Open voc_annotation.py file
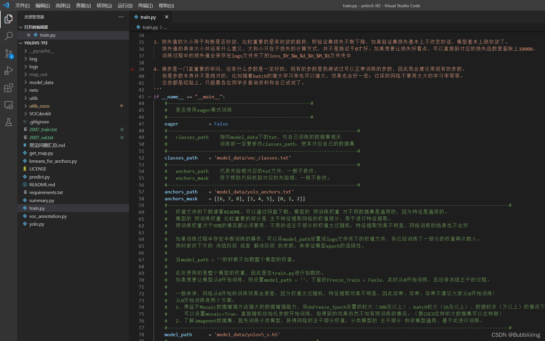 [x=73, y=216]
